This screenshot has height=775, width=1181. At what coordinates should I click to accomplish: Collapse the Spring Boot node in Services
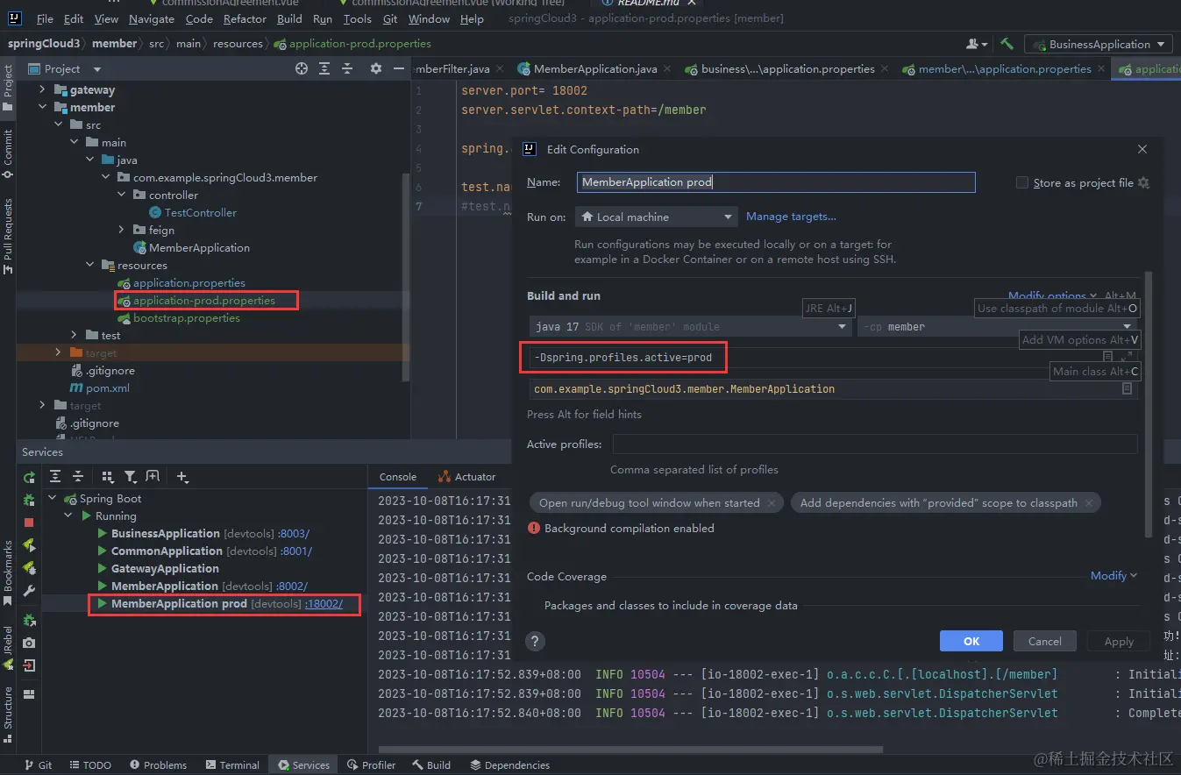click(x=53, y=499)
